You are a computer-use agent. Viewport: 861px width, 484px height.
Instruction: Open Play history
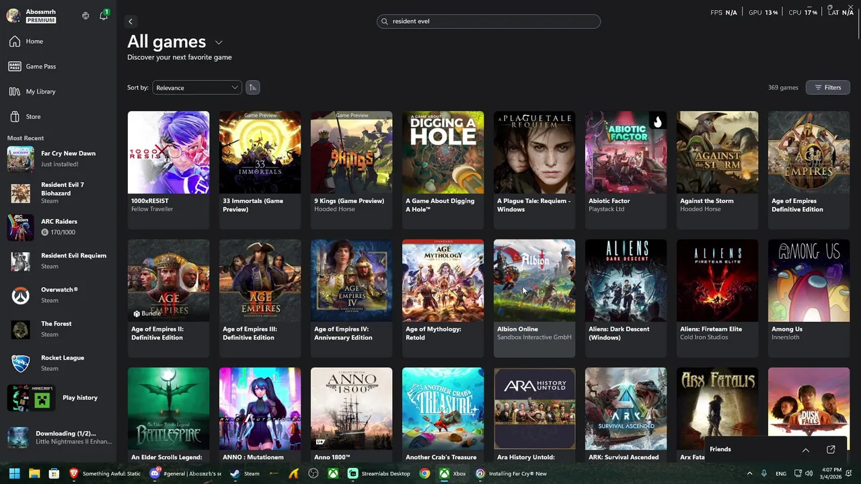click(x=59, y=398)
